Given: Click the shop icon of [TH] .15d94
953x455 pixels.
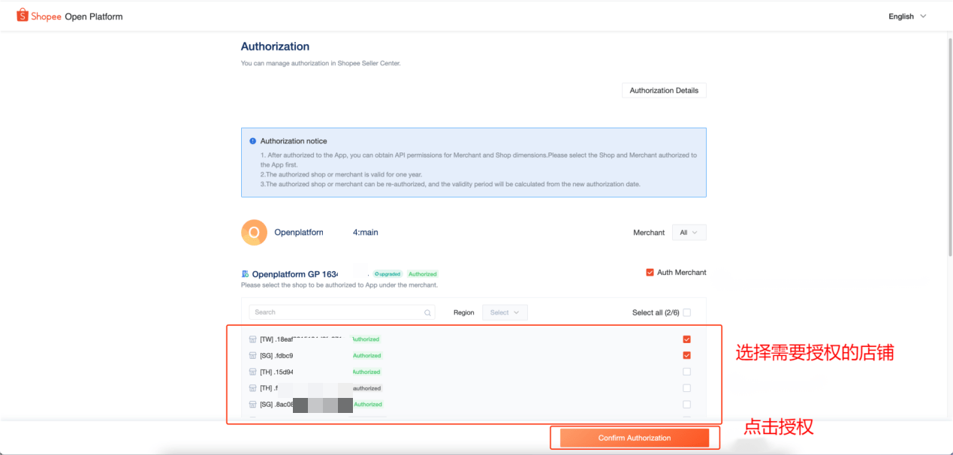Looking at the screenshot, I should pos(253,372).
